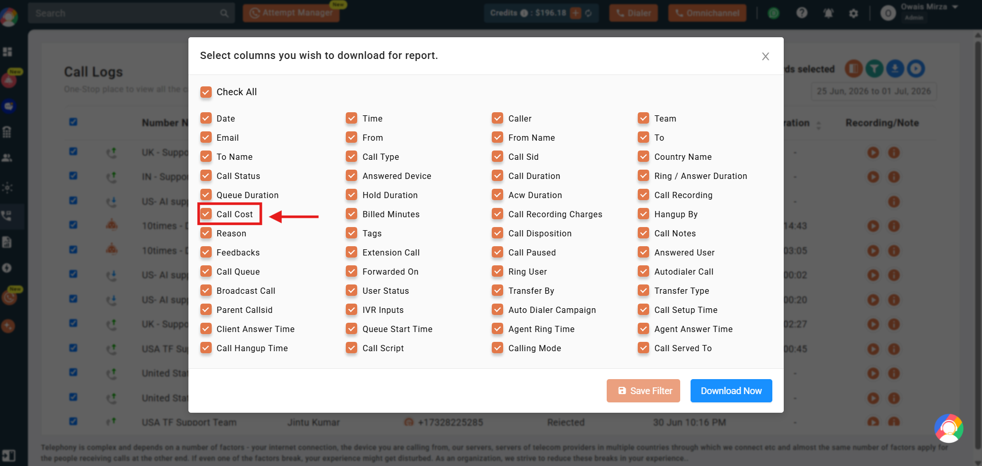The image size is (982, 466).
Task: Click the Download Now button
Action: pyautogui.click(x=731, y=391)
